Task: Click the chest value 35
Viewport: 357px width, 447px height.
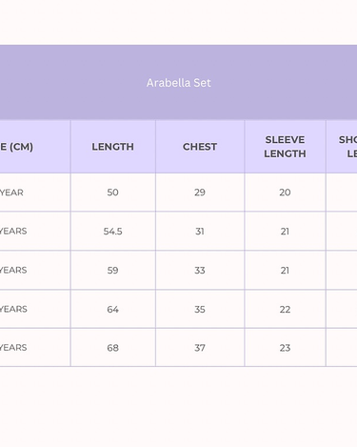Action: point(200,310)
